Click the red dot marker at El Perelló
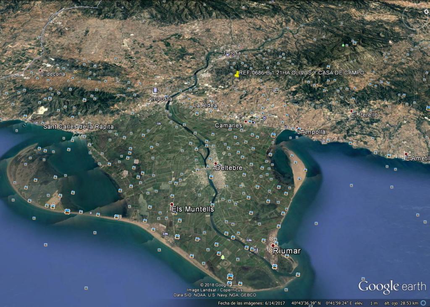 click(351, 111)
